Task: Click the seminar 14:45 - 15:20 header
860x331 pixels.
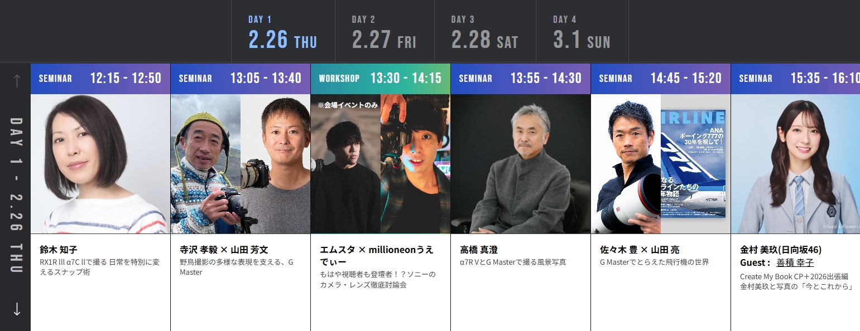Action: 661,78
